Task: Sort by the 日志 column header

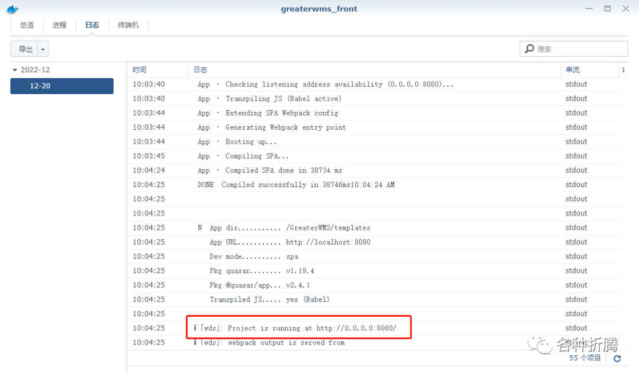Action: 375,70
